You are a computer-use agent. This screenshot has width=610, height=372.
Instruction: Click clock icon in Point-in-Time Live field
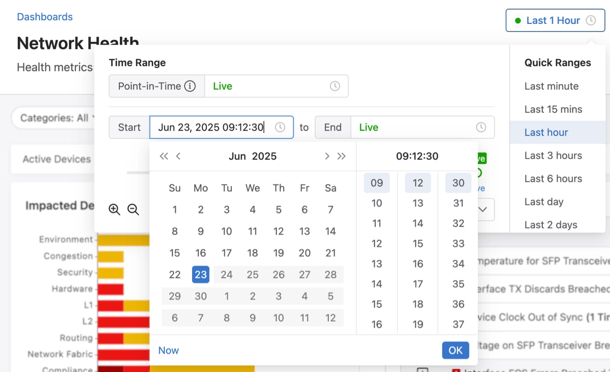pos(335,86)
